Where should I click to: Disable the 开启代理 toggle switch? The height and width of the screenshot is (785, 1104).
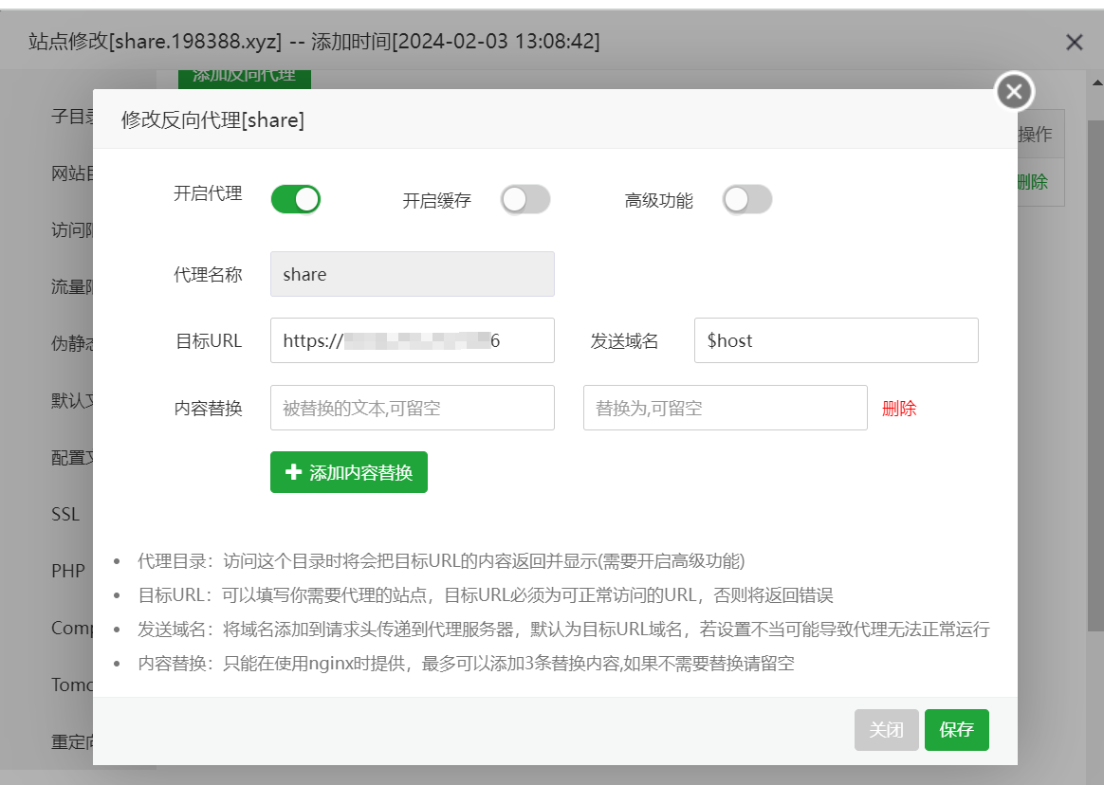tap(296, 199)
